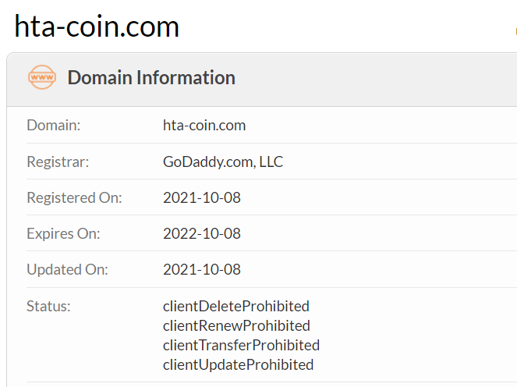This screenshot has width=517, height=387.
Task: Click the Registered On label
Action: click(74, 197)
